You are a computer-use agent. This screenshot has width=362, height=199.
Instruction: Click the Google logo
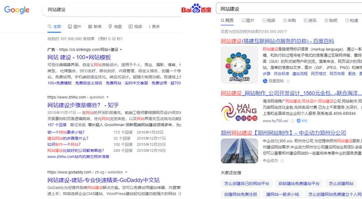coord(17,10)
